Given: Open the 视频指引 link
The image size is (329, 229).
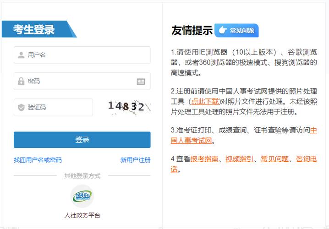Looking at the screenshot, I should point(240,159).
